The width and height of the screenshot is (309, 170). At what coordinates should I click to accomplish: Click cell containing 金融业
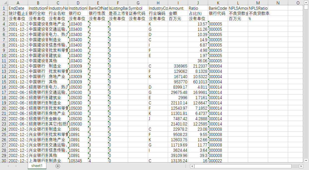tap(58, 119)
